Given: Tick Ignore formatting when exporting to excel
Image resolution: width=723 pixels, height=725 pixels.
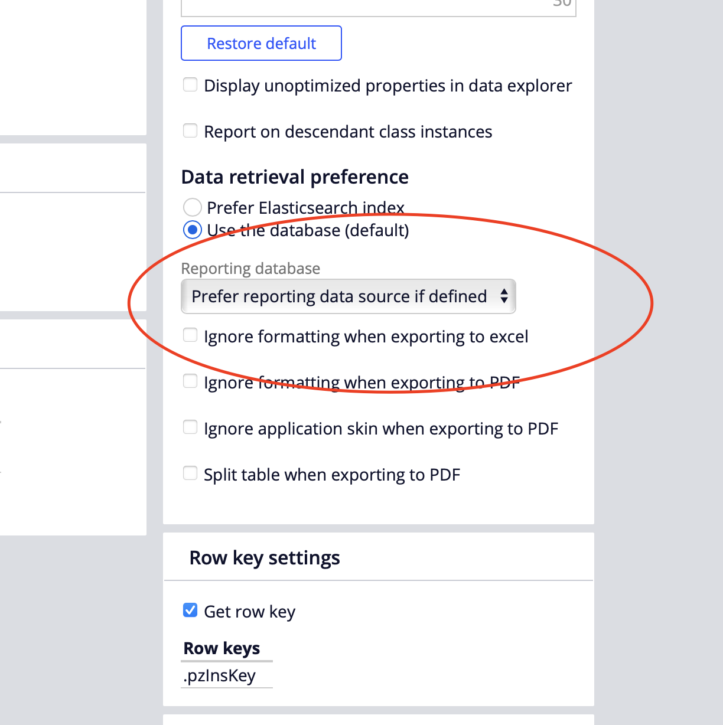Looking at the screenshot, I should pyautogui.click(x=190, y=335).
